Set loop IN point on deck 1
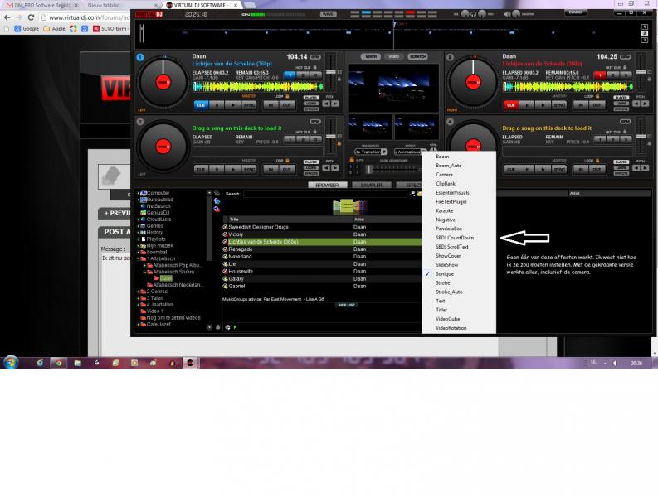 271,104
